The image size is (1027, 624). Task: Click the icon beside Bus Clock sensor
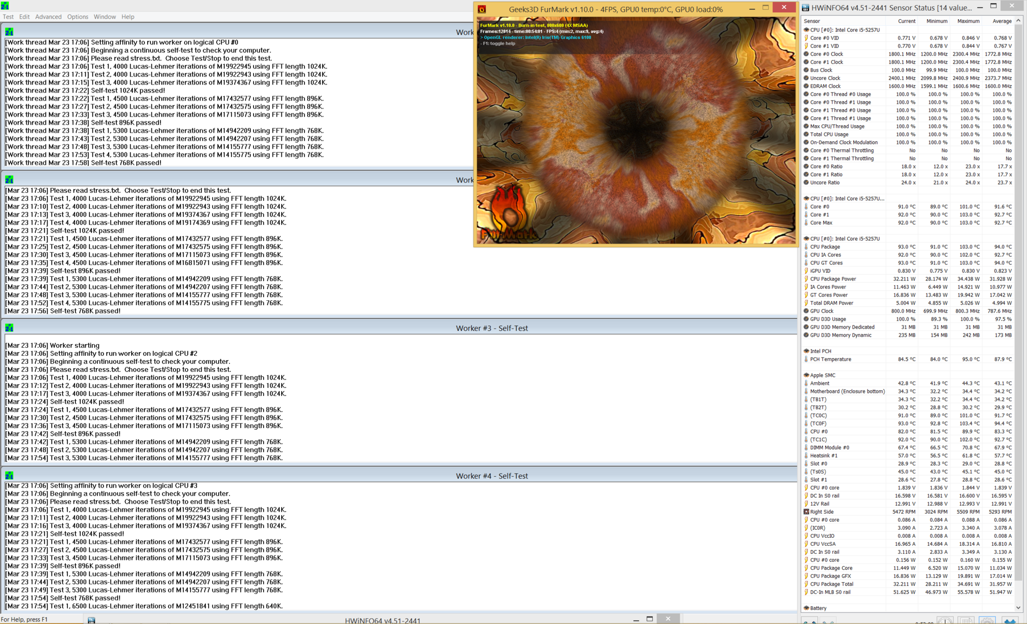[x=806, y=70]
